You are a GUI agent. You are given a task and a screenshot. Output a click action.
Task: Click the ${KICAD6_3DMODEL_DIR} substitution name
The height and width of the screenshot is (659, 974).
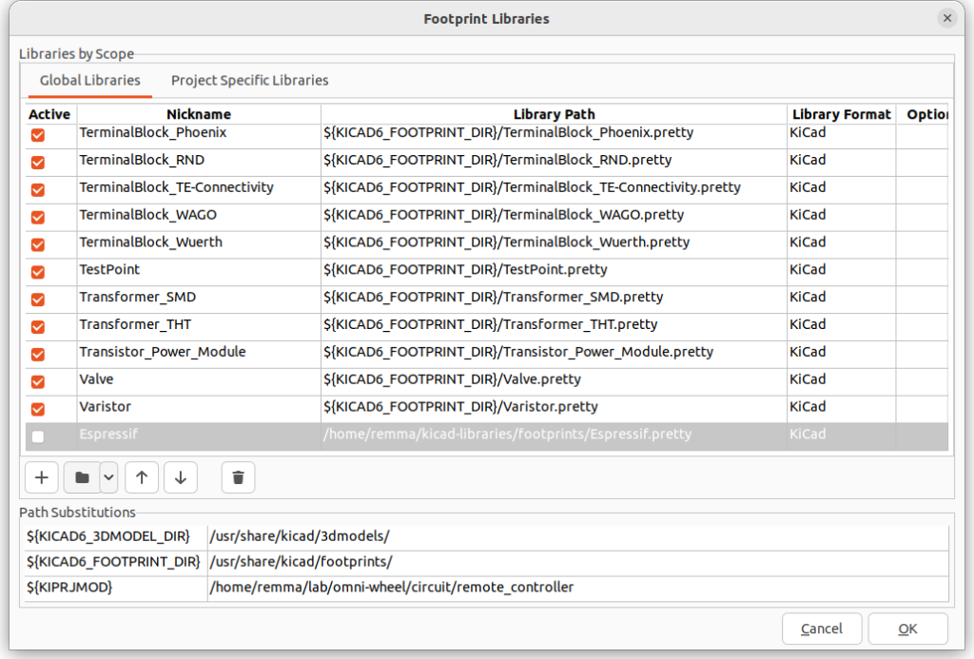tap(115, 536)
